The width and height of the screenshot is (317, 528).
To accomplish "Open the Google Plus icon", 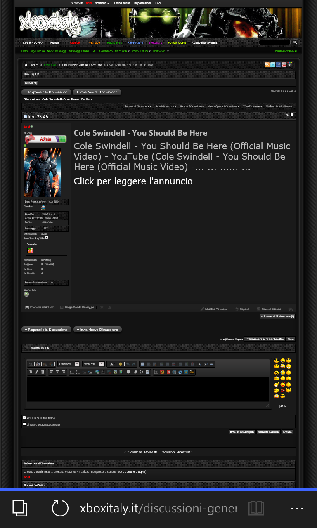I will 290,65.
